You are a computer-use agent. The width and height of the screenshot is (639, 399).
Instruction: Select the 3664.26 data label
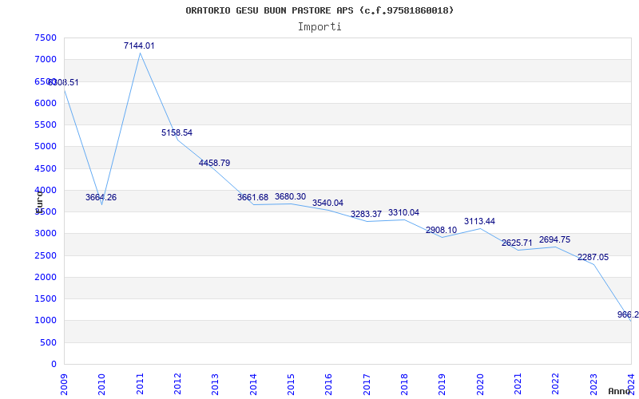point(101,197)
